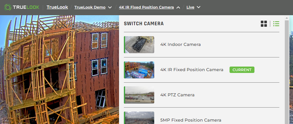Click the scrollbar up arrow
This screenshot has width=293, height=124.
point(287,18)
